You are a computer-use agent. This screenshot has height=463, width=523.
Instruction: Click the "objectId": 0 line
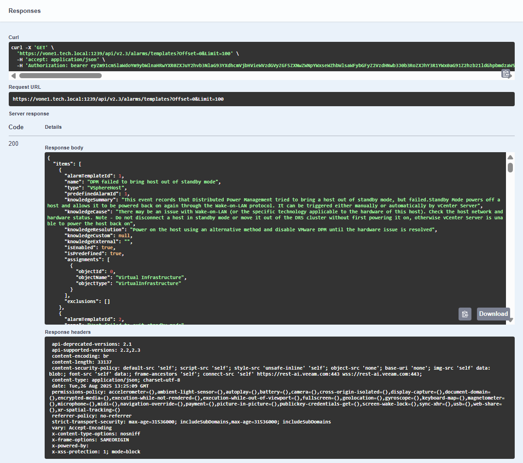point(96,272)
